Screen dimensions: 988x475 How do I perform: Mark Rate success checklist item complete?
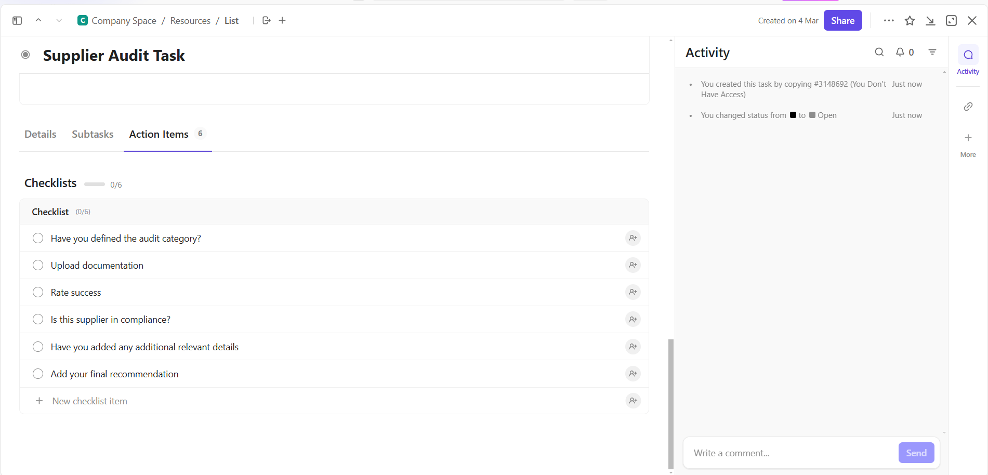pos(37,292)
